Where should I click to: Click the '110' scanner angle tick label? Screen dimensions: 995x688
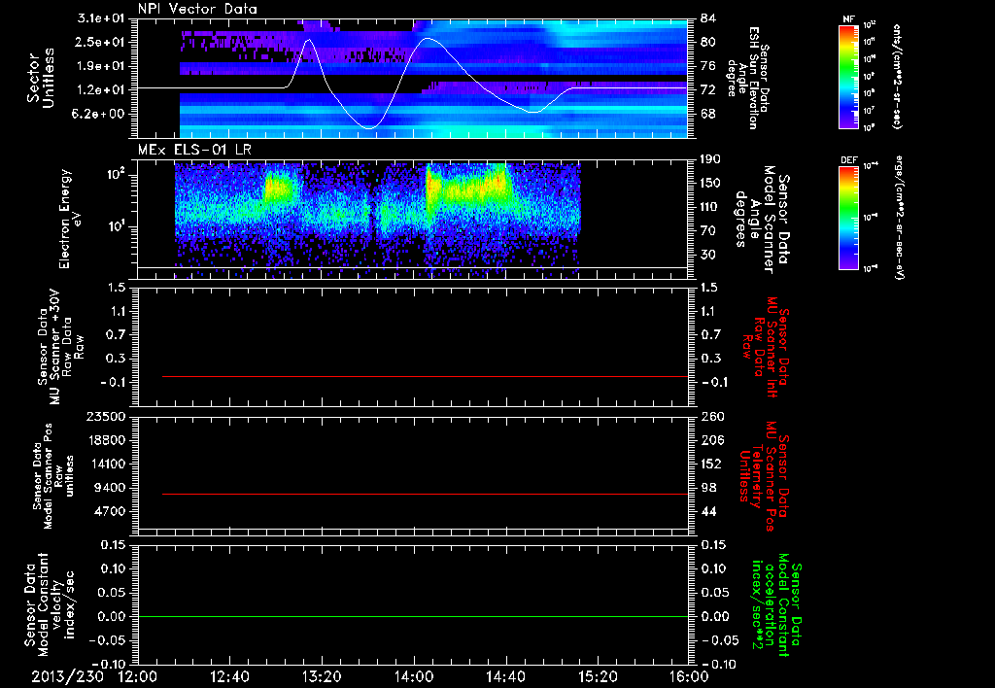point(710,207)
